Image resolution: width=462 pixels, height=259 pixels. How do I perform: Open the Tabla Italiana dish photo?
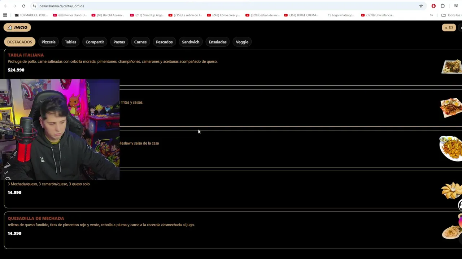452,67
